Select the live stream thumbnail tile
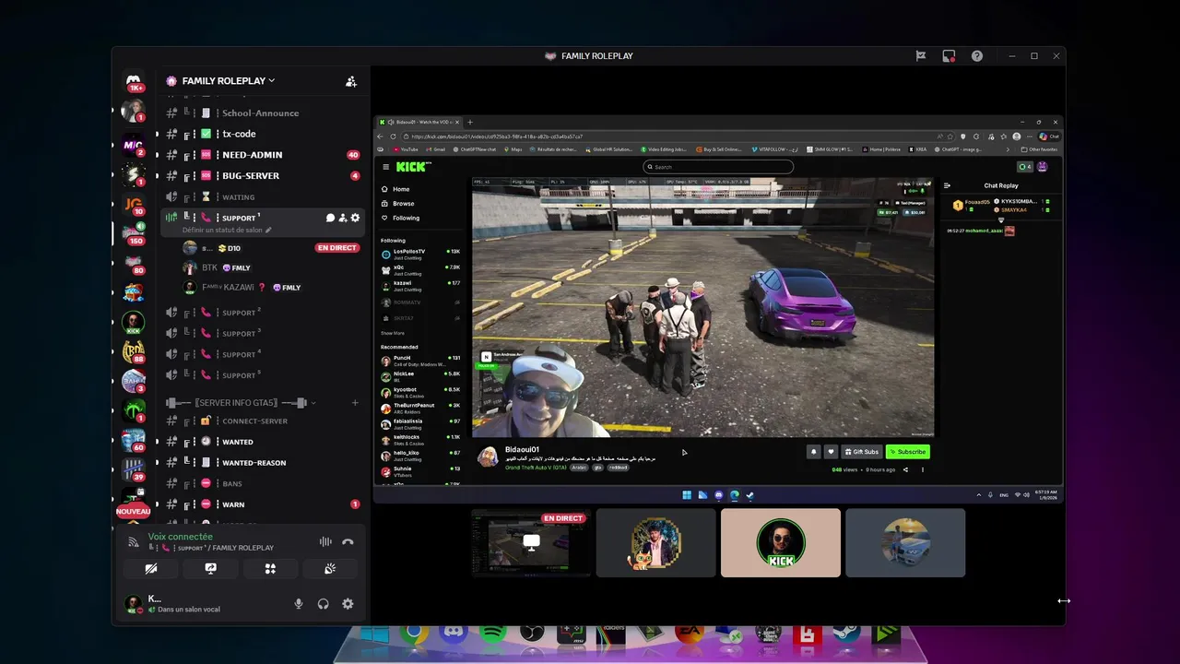Viewport: 1180px width, 664px height. [x=531, y=542]
